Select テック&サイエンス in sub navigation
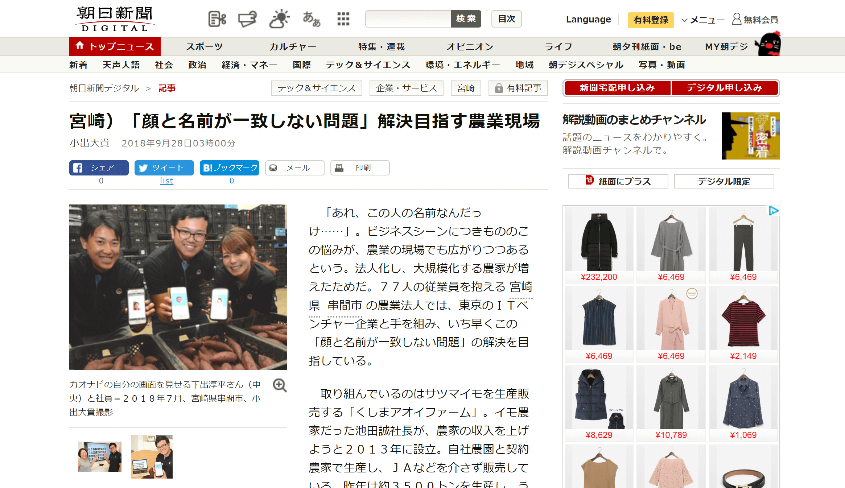Viewport: 845px width, 488px height. (x=368, y=65)
